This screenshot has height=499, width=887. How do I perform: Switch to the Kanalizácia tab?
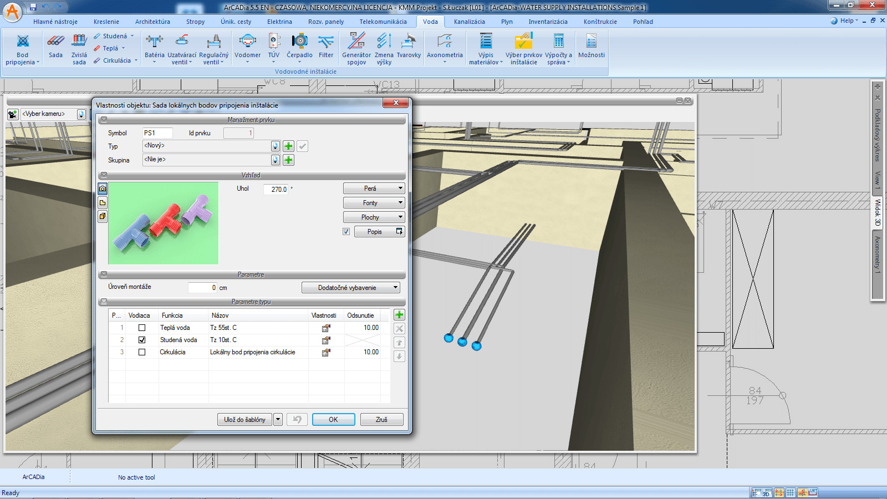[x=469, y=22]
